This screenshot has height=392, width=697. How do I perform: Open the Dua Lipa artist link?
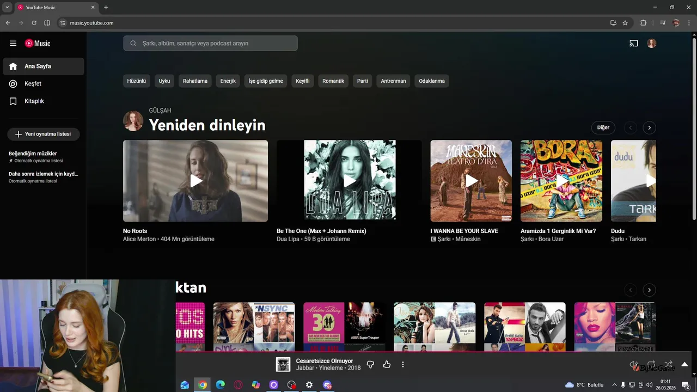289,239
